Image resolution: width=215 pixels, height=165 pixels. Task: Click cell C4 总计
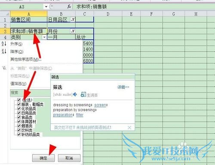click(85, 37)
